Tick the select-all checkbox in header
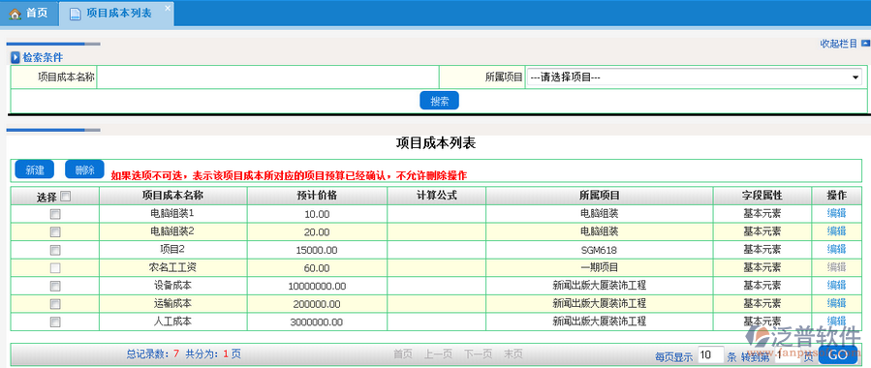 (65, 196)
